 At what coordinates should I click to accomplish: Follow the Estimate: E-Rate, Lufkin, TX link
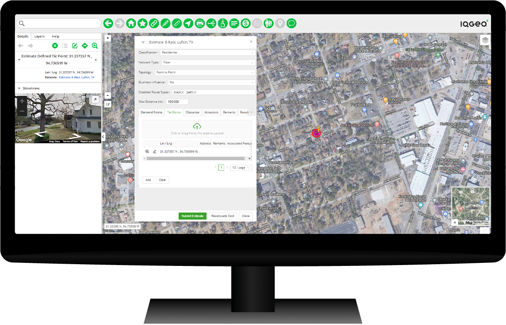point(77,78)
